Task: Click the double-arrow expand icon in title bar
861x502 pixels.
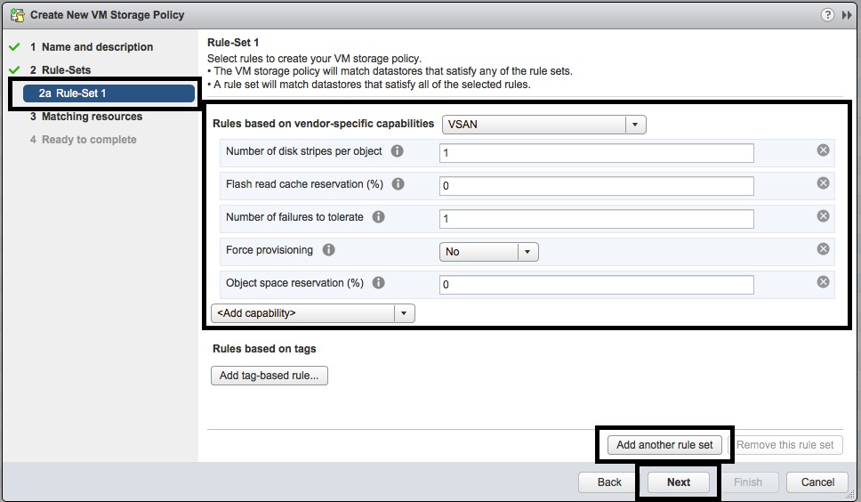Action: click(x=847, y=15)
